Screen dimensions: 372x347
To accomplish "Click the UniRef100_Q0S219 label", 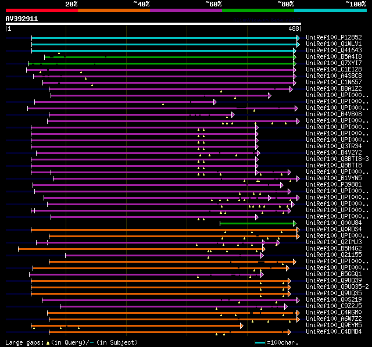I will tap(334, 300).
